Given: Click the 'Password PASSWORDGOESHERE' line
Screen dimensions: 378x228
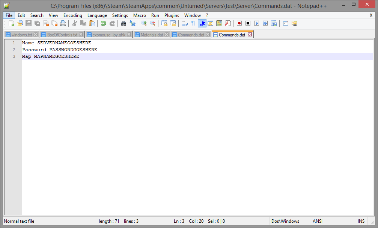Looking at the screenshot, I should click(x=60, y=50).
